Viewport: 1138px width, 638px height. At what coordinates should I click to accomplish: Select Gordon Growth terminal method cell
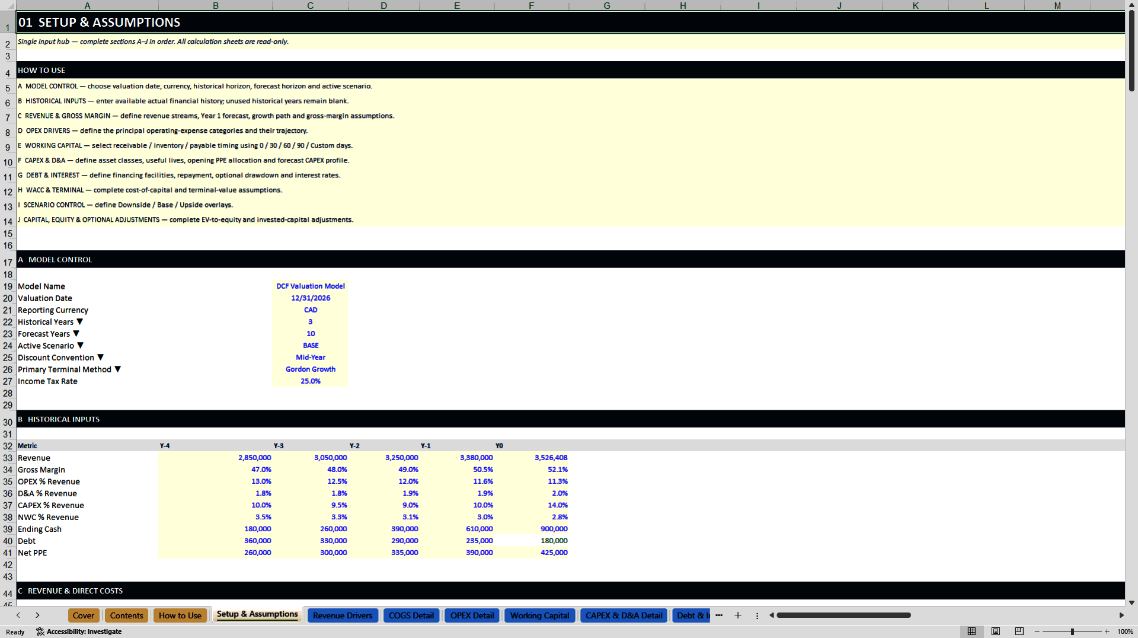[310, 369]
